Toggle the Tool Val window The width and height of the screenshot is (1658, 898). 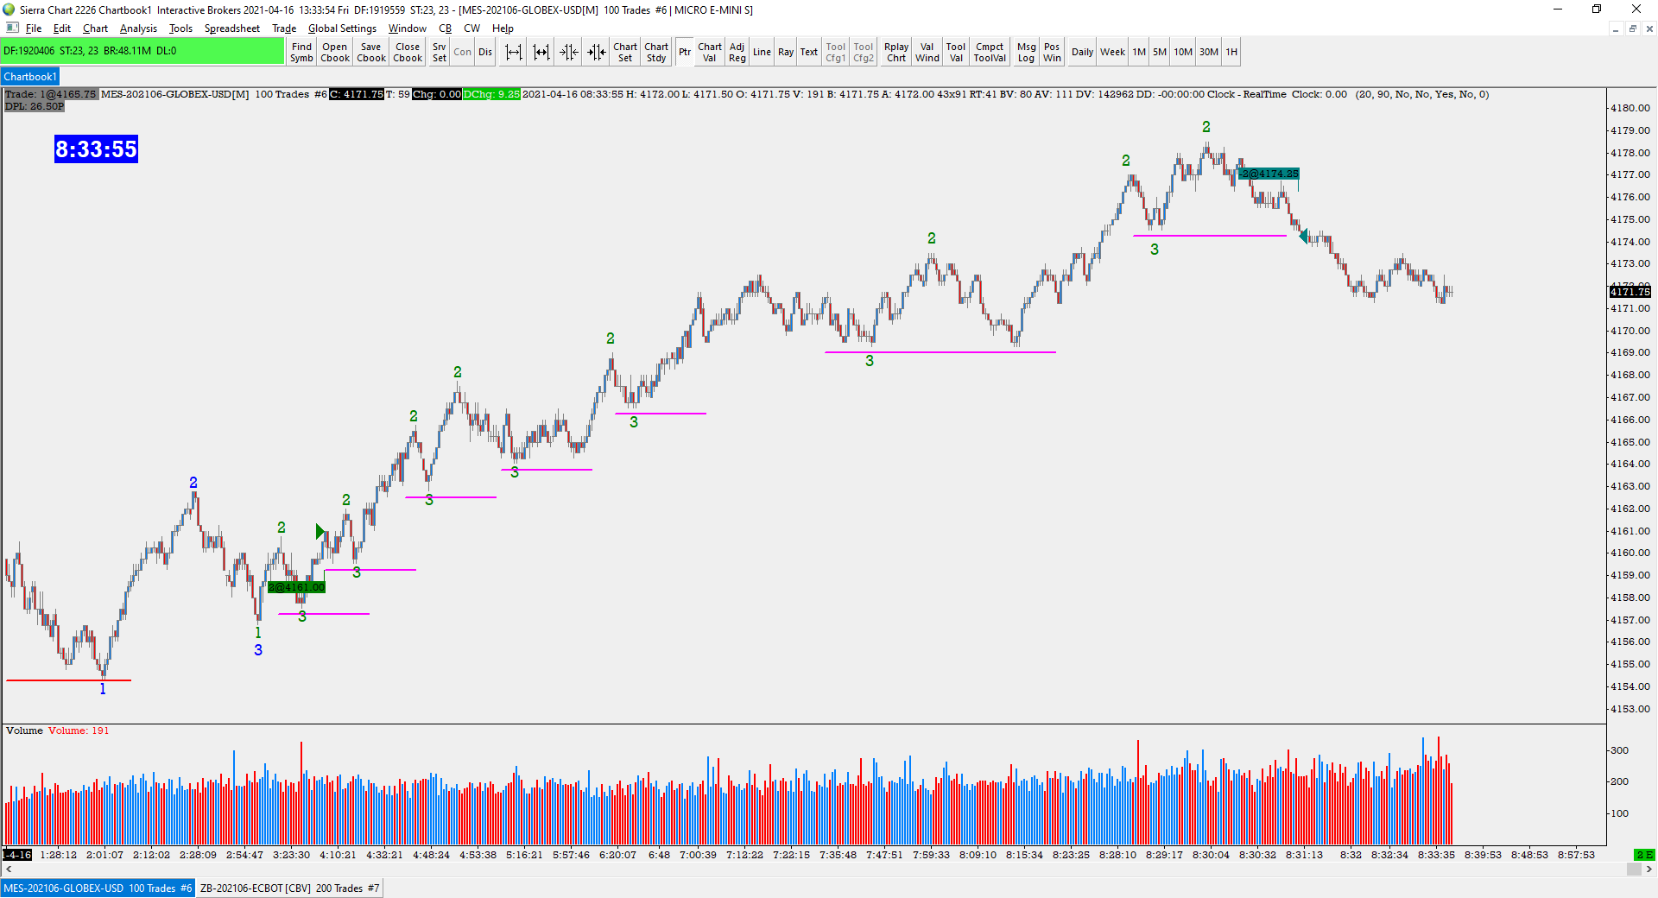point(956,52)
